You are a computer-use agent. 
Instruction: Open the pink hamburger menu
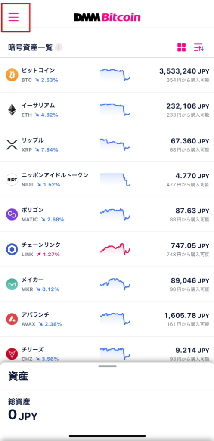(13, 17)
